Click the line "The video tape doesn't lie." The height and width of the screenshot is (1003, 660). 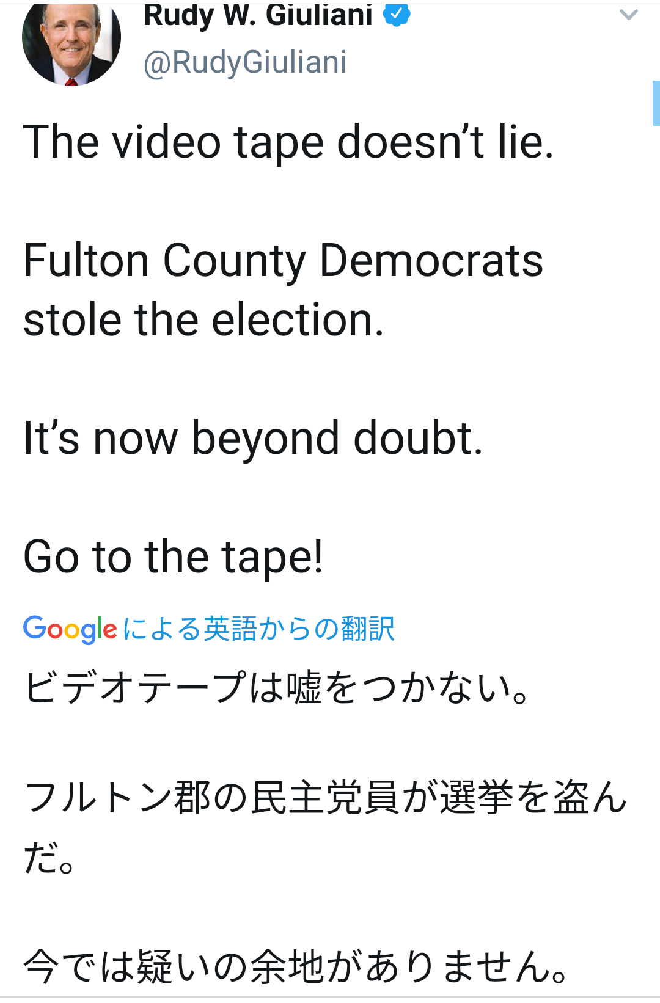coord(288,142)
